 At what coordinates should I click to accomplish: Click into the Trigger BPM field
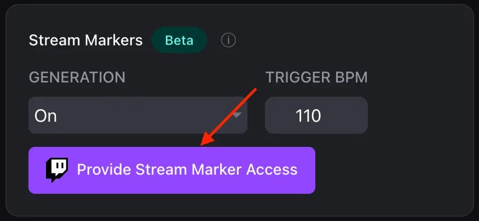click(316, 115)
